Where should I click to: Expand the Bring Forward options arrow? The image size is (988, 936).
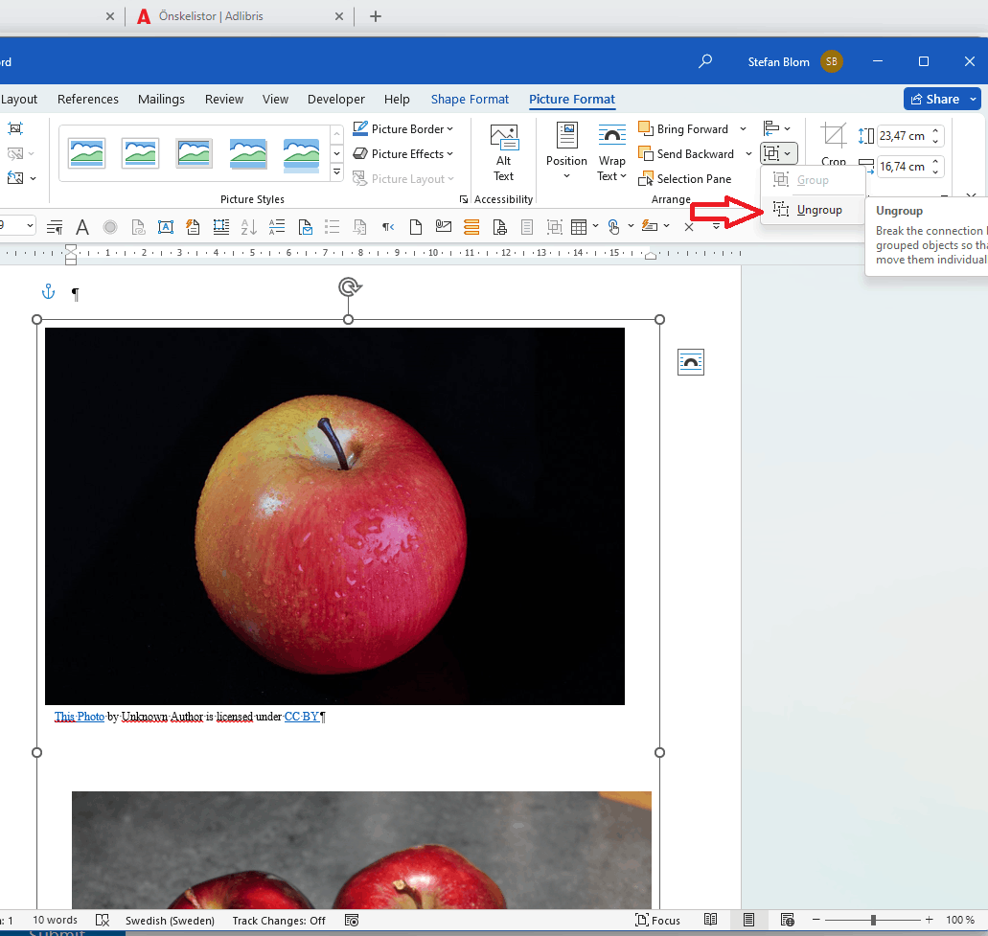point(743,129)
